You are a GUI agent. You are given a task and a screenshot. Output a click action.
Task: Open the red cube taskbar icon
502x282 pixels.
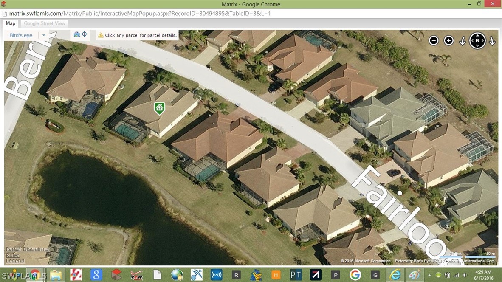tap(116, 275)
